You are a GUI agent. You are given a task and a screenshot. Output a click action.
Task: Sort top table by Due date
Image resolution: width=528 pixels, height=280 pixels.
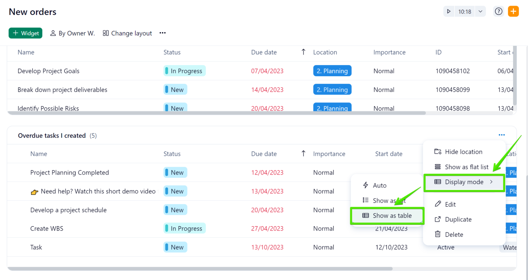[264, 52]
